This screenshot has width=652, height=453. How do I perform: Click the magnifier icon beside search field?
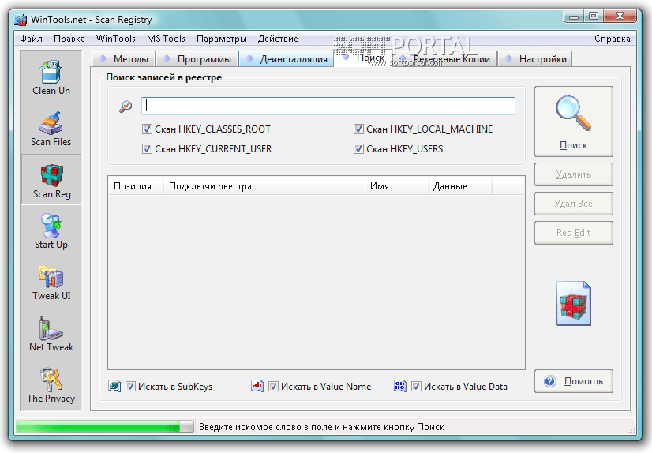tap(126, 107)
